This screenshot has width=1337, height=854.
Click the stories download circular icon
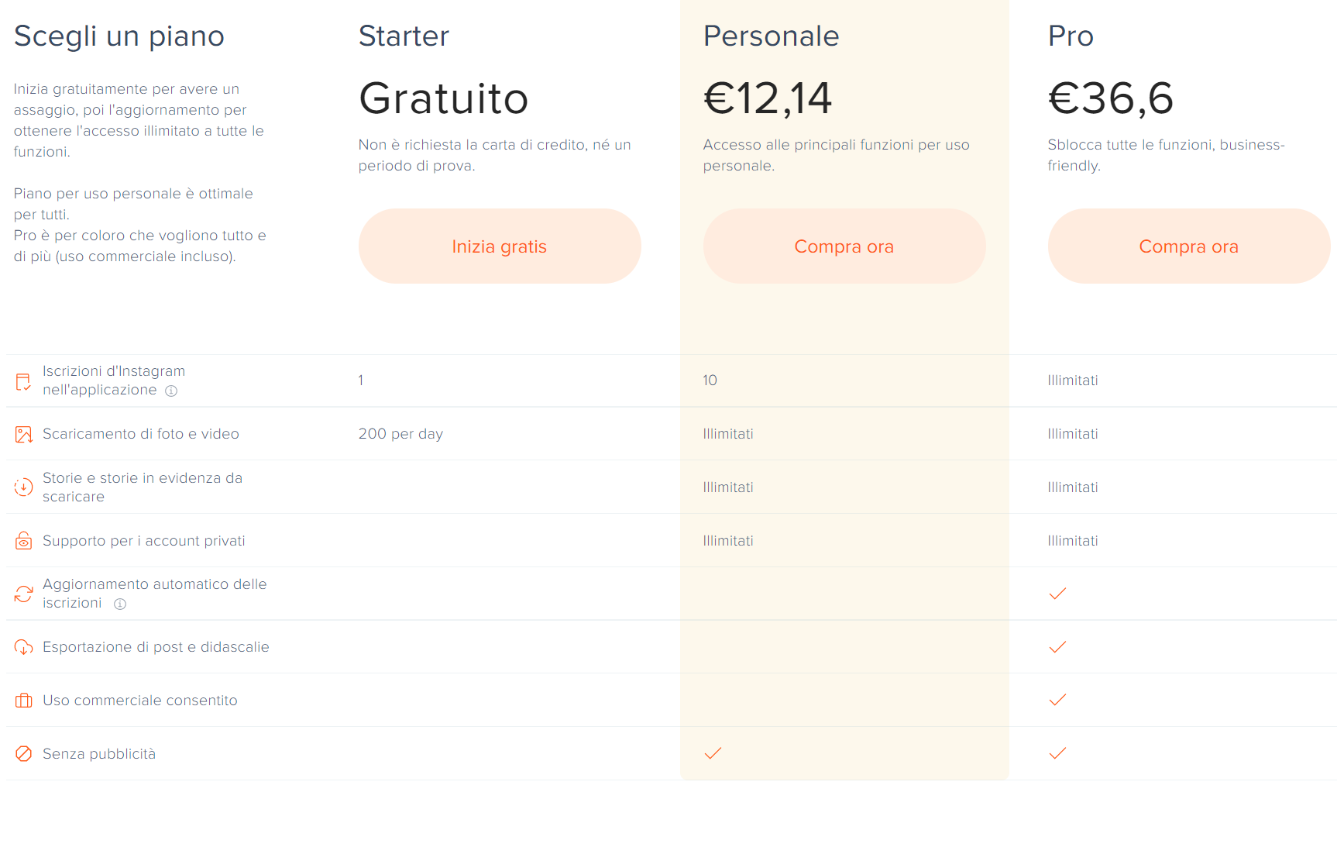(23, 487)
